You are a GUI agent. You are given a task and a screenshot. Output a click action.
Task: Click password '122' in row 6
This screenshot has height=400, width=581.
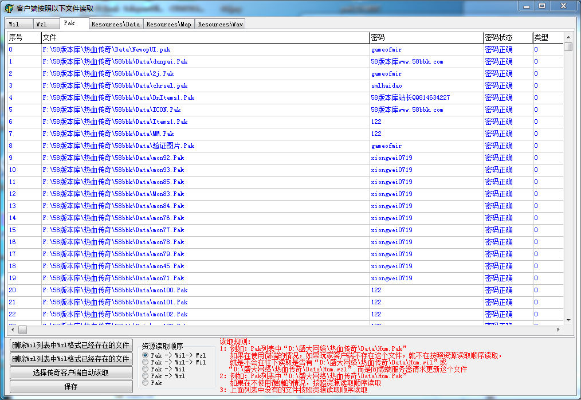pyautogui.click(x=376, y=121)
